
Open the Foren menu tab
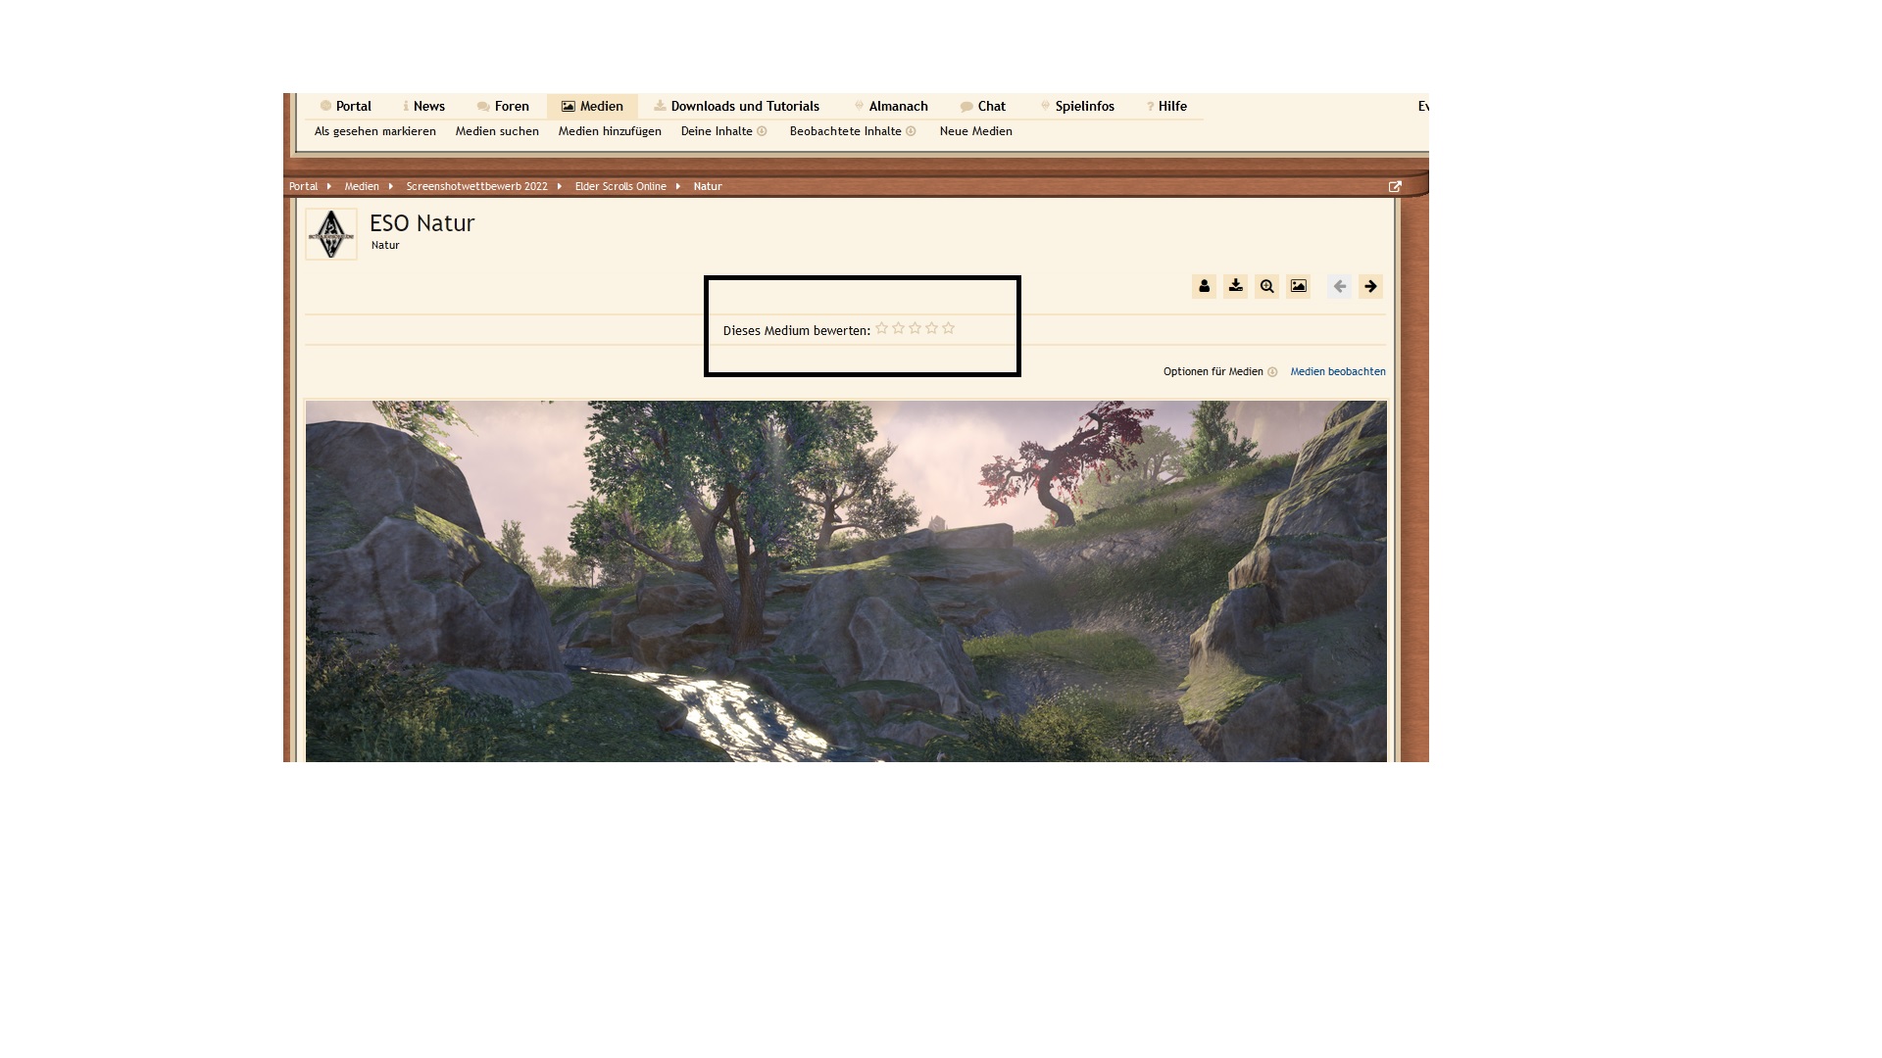pyautogui.click(x=503, y=106)
